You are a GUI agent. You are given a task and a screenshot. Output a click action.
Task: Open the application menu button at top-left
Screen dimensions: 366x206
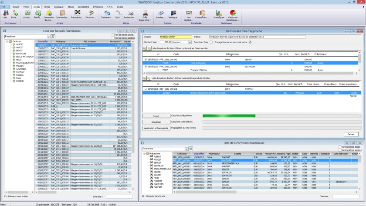[x=5, y=7]
